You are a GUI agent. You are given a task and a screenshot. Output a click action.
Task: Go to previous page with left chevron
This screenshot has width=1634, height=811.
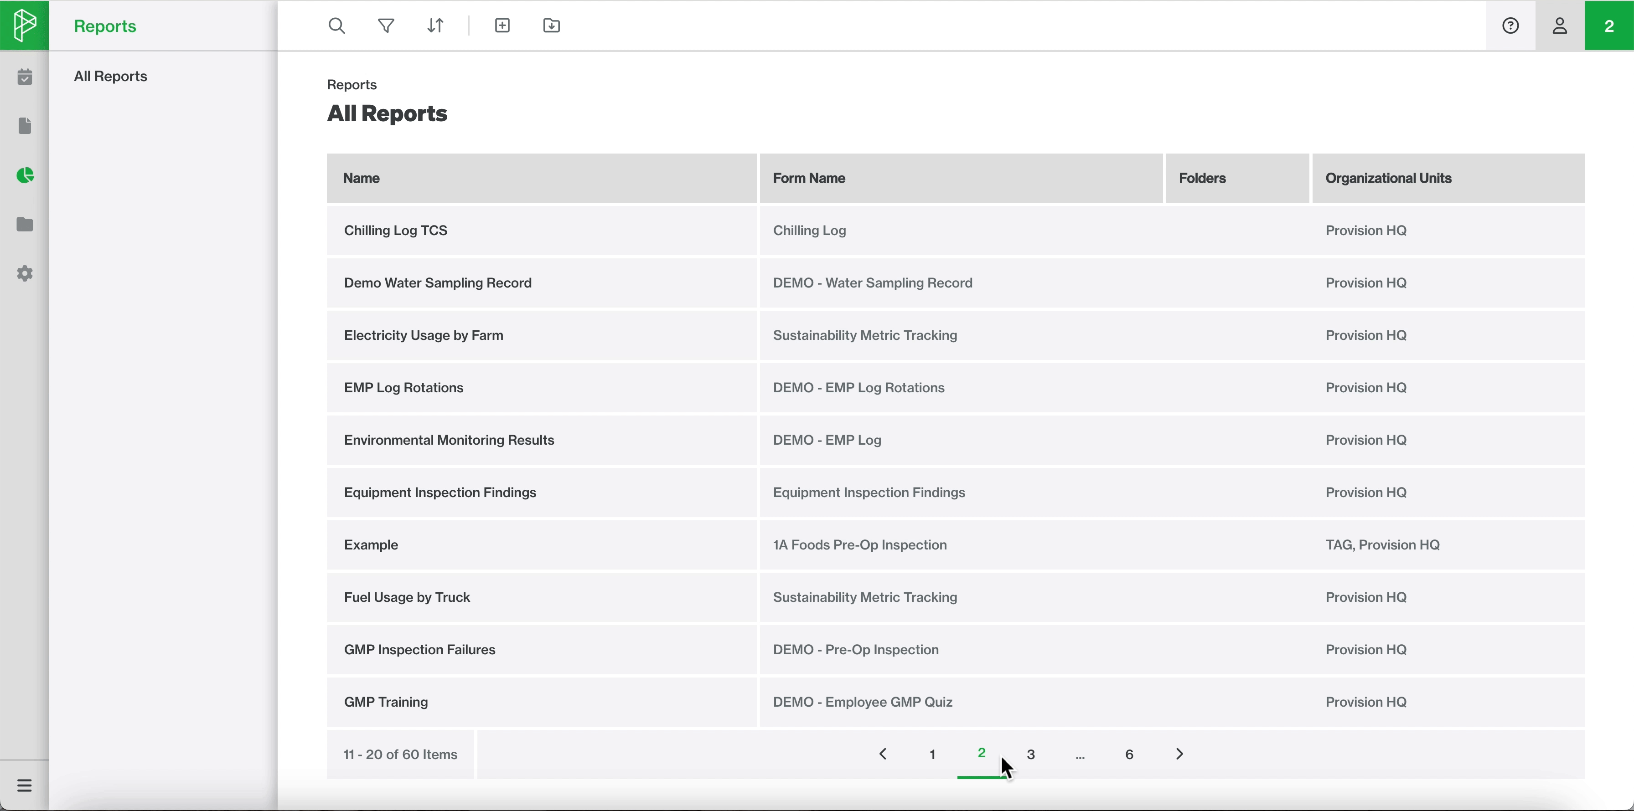tap(883, 754)
